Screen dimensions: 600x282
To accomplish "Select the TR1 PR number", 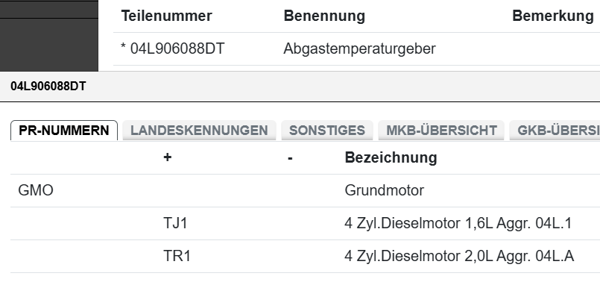I will [x=177, y=257].
